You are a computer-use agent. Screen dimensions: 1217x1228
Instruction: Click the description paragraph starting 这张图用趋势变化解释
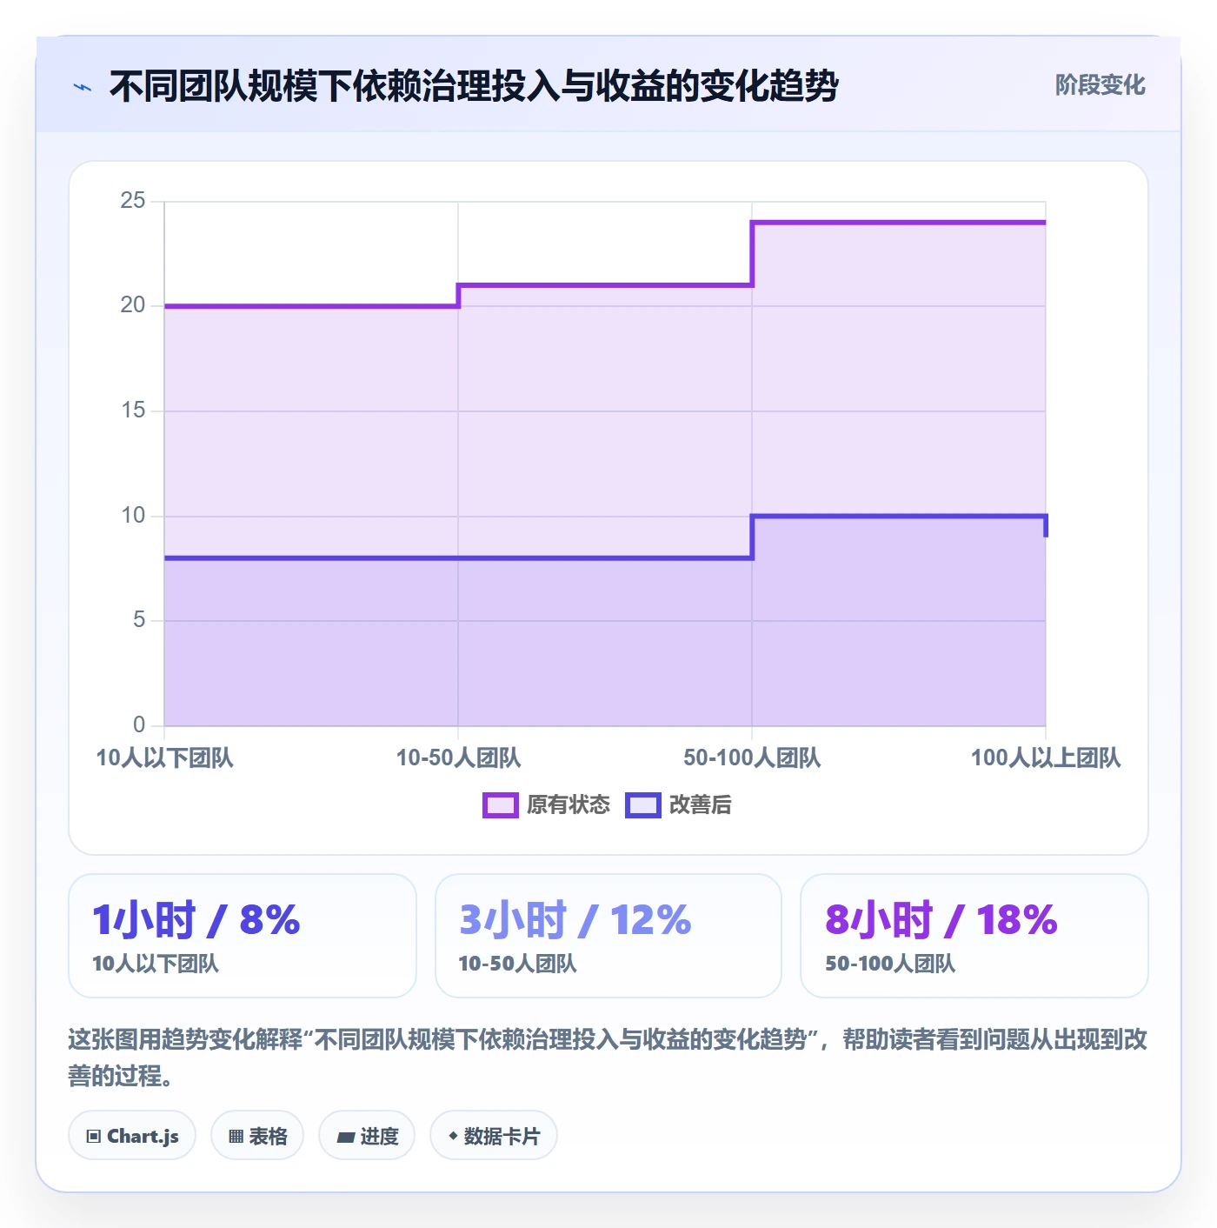point(608,1058)
